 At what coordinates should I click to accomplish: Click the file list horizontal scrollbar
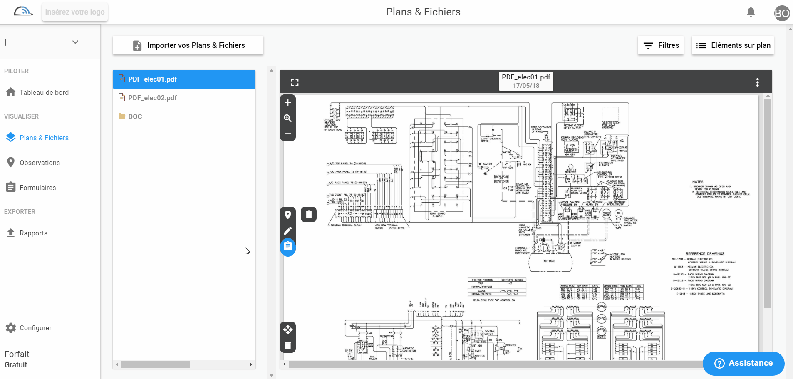click(156, 364)
